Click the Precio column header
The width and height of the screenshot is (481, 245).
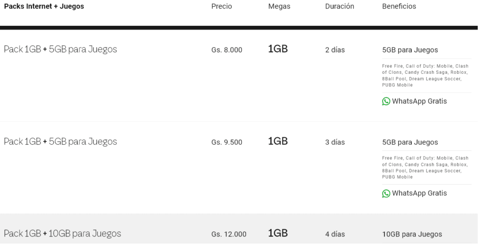click(222, 7)
